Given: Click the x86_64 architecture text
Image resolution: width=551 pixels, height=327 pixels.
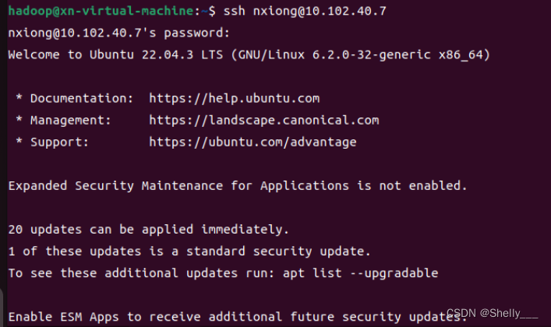Looking at the screenshot, I should [461, 54].
